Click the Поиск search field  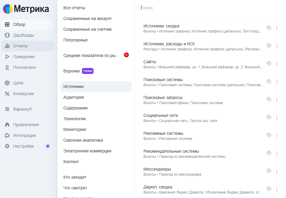click(x=210, y=8)
